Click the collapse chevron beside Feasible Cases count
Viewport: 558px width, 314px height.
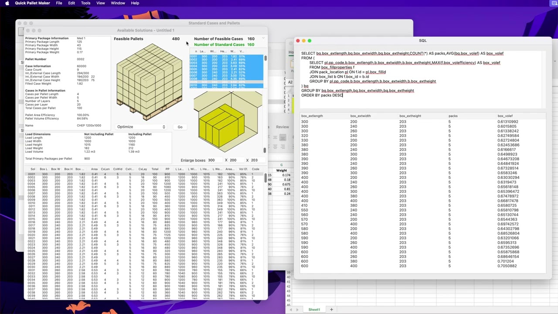[x=263, y=39]
